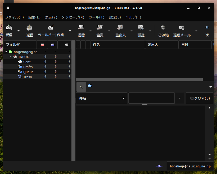Click the 返信 (reply) toolbar icon
This screenshot has width=217, height=174.
[81, 27]
